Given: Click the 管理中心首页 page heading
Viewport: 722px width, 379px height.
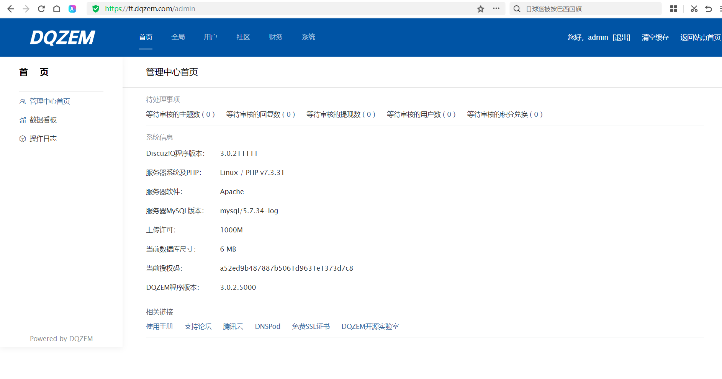Looking at the screenshot, I should (x=172, y=72).
